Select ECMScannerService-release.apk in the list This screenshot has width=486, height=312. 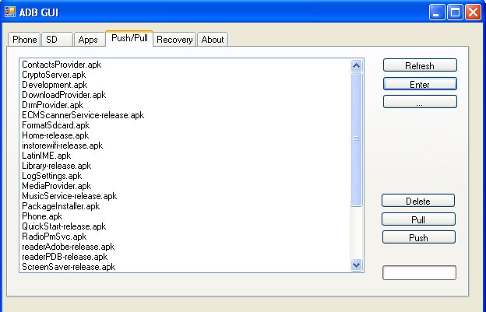[185, 115]
